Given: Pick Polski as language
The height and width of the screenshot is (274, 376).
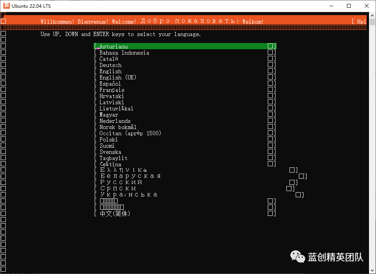Looking at the screenshot, I should 185,140.
